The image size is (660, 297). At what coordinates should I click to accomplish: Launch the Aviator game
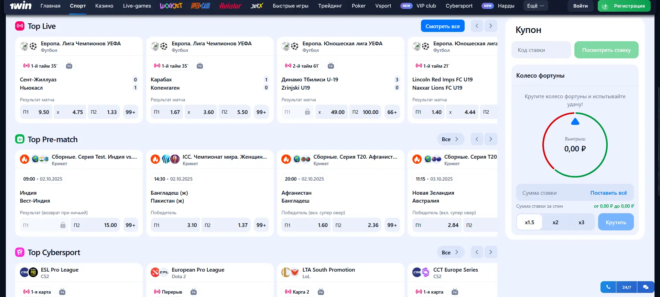coord(230,6)
